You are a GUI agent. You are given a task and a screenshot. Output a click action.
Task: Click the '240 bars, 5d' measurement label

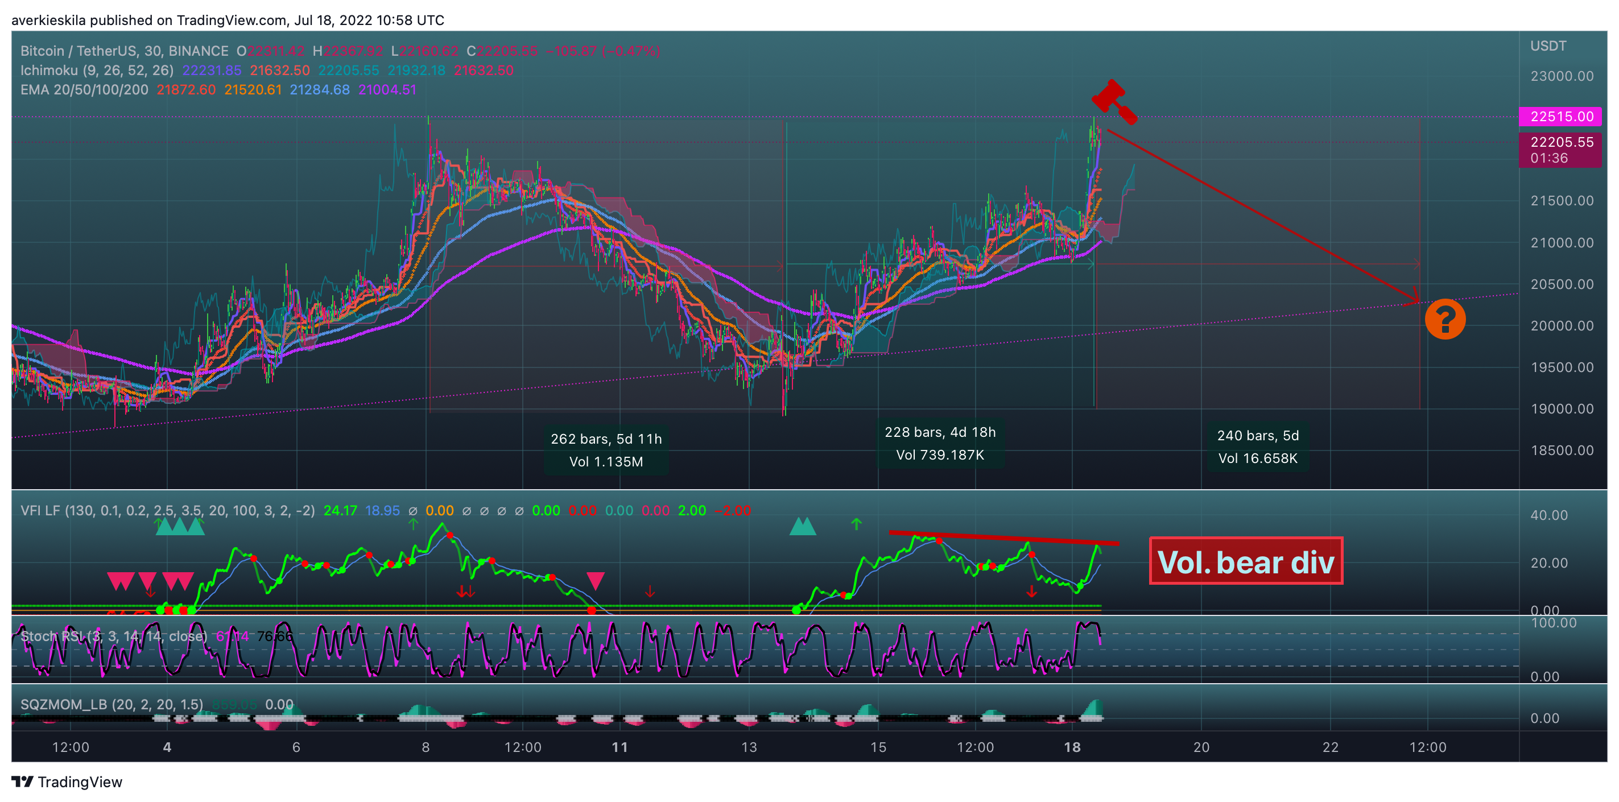[1258, 436]
